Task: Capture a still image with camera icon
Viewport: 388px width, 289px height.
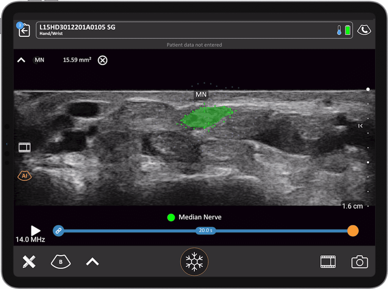Action: (x=359, y=262)
